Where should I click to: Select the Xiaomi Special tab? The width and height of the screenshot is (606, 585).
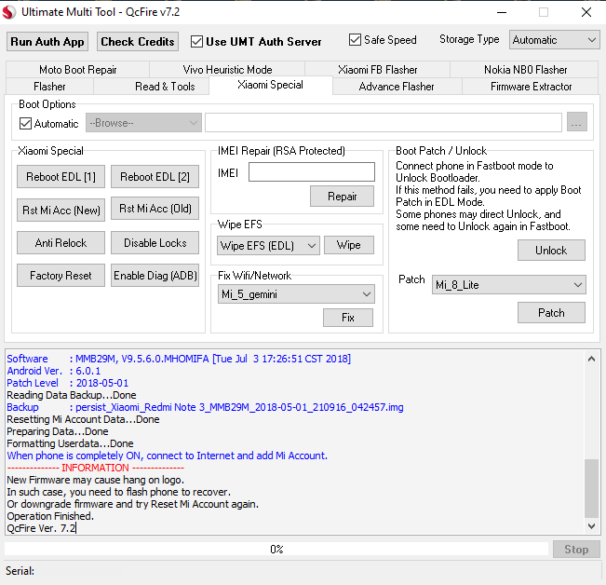tap(271, 85)
